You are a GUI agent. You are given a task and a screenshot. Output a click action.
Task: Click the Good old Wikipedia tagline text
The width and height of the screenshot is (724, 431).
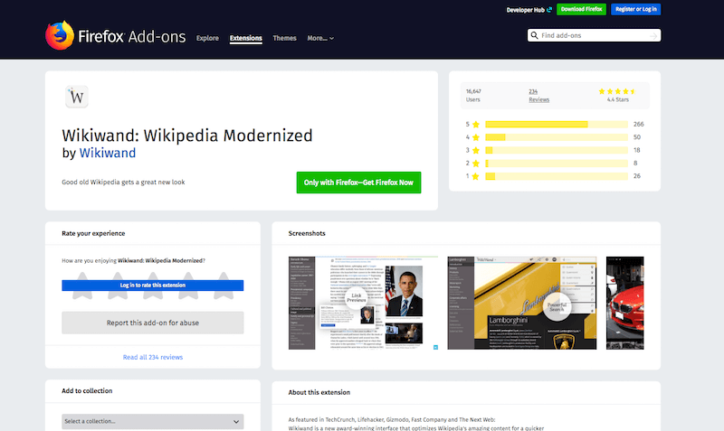[x=123, y=183]
